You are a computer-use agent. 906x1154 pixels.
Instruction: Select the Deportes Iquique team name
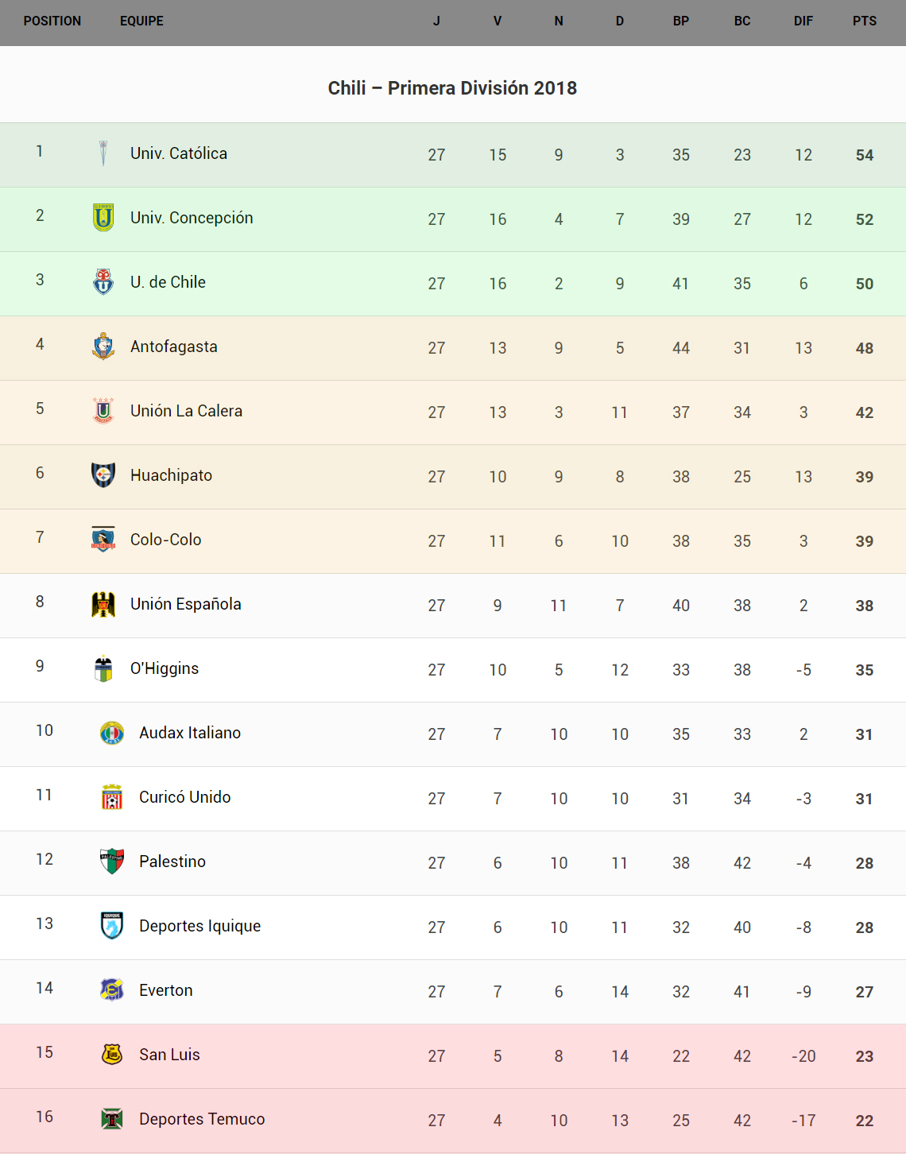tap(199, 926)
